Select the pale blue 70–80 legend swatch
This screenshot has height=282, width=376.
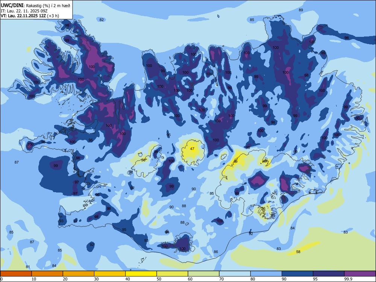(x=235, y=274)
